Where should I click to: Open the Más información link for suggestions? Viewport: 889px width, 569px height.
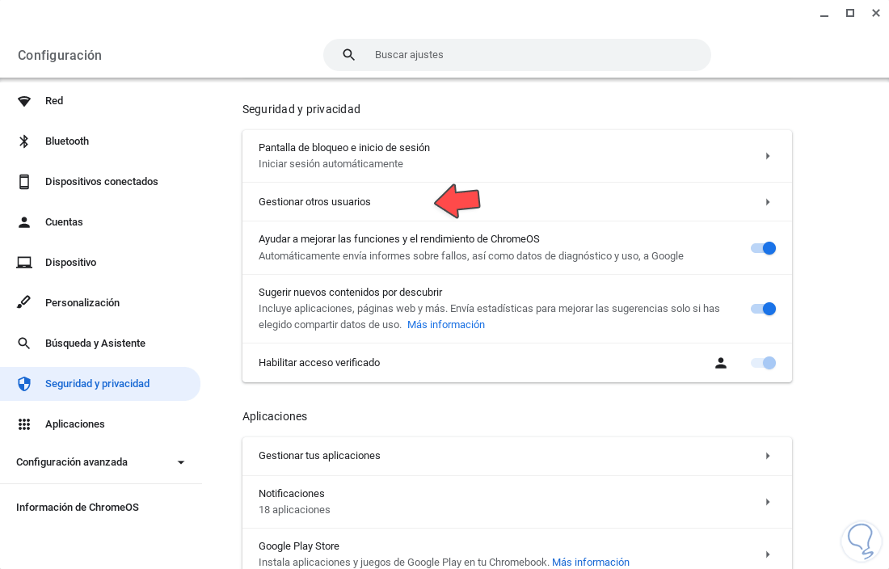click(x=446, y=325)
